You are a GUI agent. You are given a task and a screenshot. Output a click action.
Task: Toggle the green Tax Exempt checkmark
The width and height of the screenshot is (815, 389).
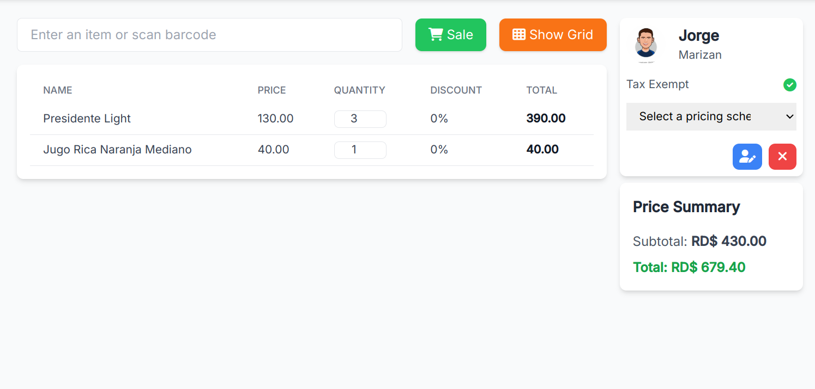[789, 84]
